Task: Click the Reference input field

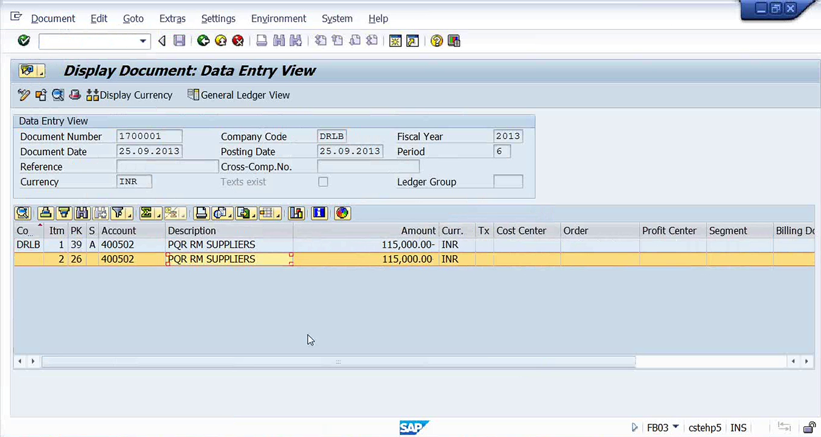Action: (x=167, y=166)
